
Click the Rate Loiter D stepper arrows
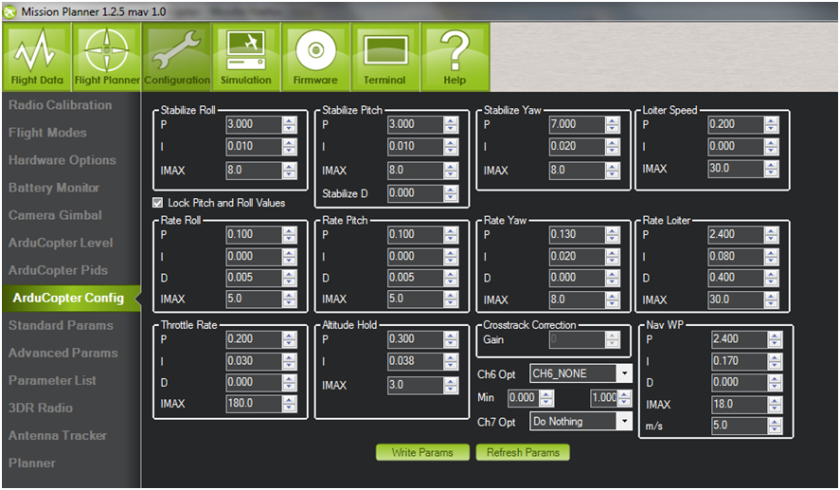coord(772,278)
